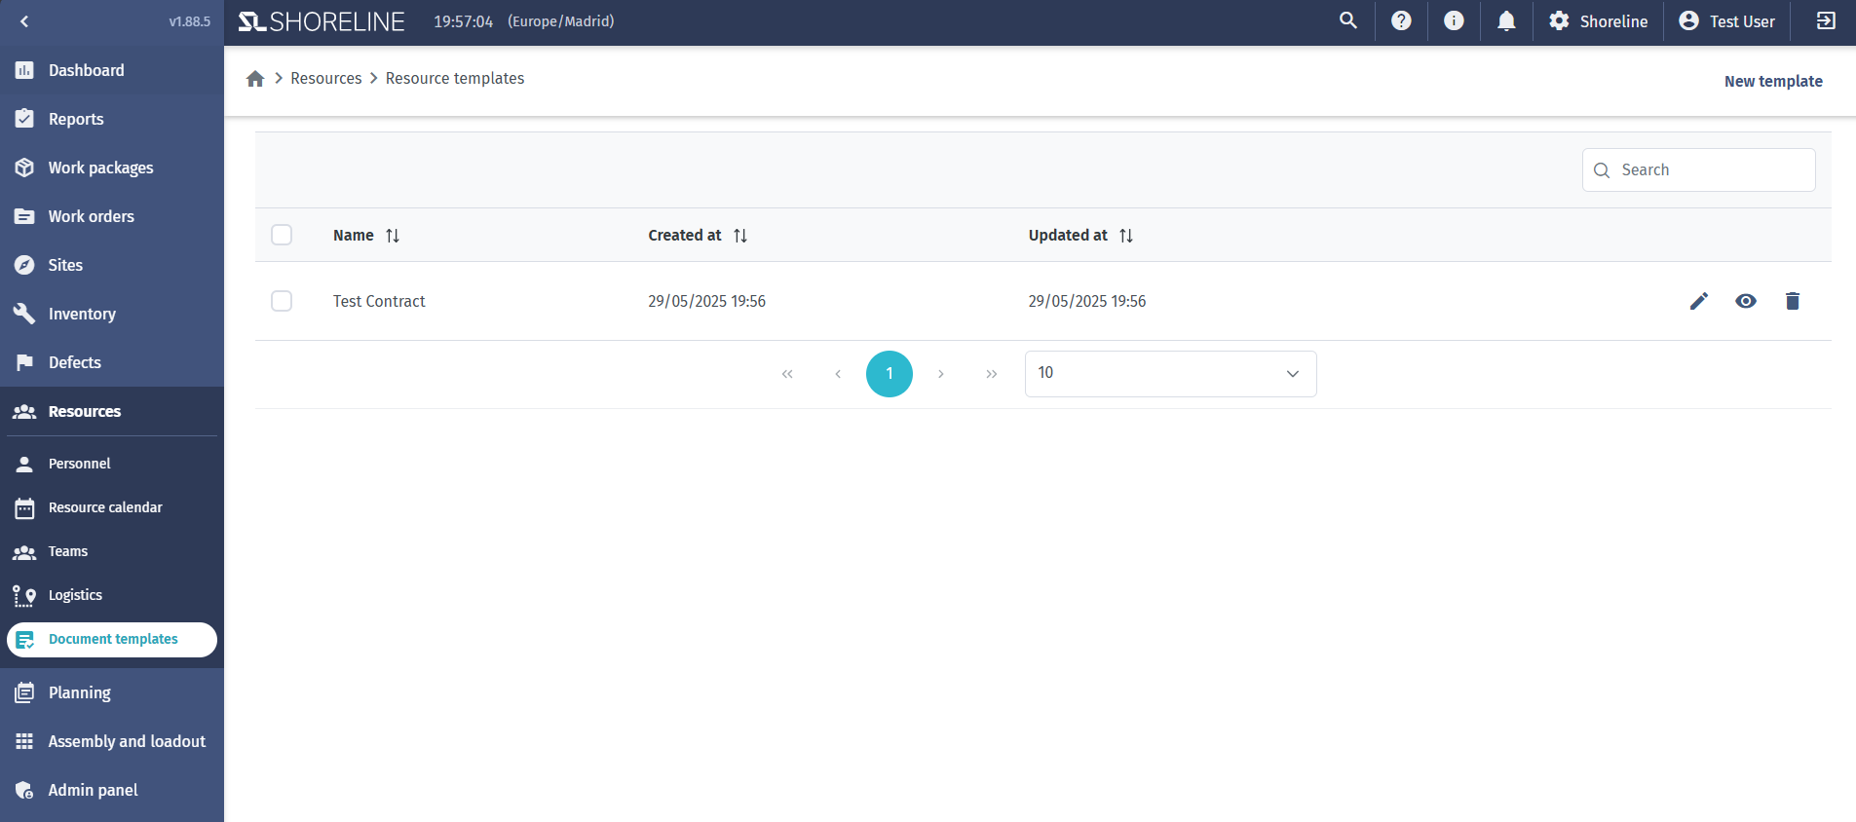The image size is (1856, 822).
Task: Collapse the sidebar with the back chevron
Action: (24, 21)
